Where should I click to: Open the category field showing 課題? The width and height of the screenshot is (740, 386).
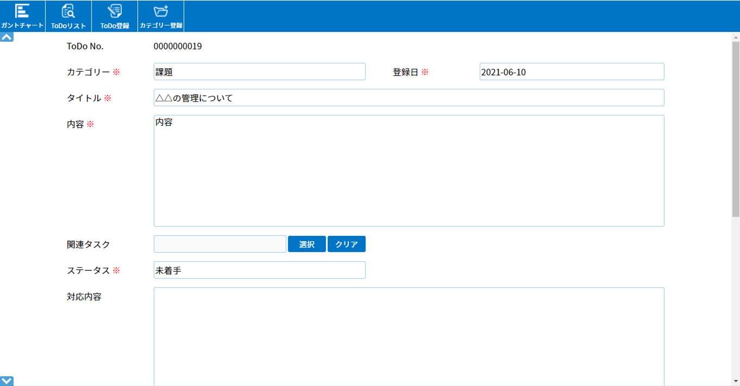click(x=259, y=72)
